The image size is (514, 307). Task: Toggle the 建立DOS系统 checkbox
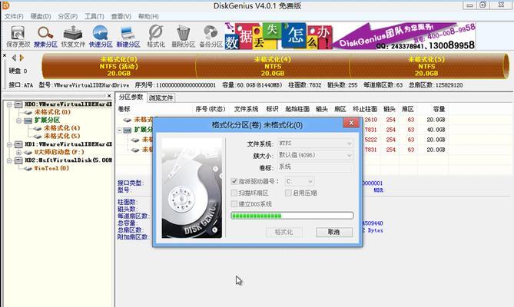point(234,204)
